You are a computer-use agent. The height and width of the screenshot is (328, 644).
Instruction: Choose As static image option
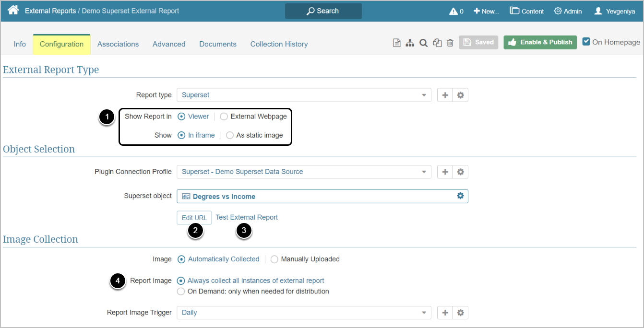(230, 135)
